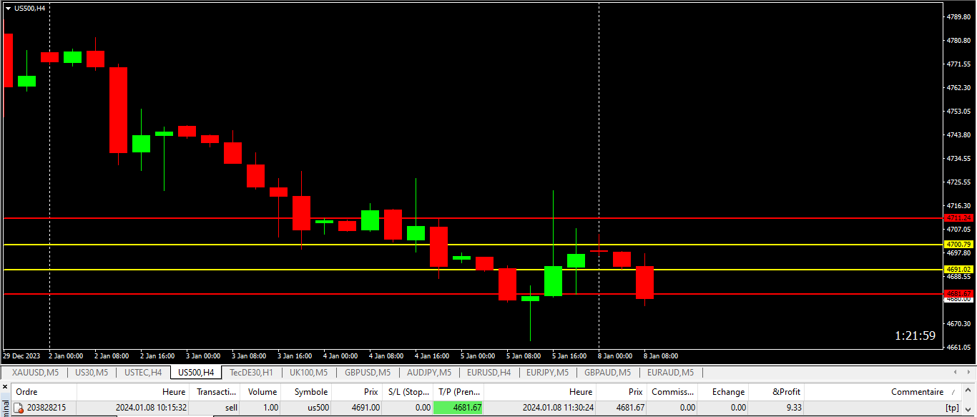Sort history by the &Profit column header
Viewport: 977px width, 417px height.
coord(786,392)
